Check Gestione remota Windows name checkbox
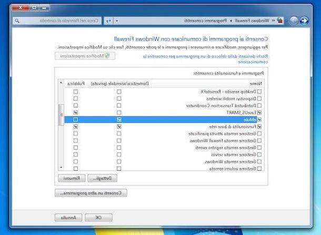Image resolution: width=321 pixels, height=235 pixels. tap(259, 161)
